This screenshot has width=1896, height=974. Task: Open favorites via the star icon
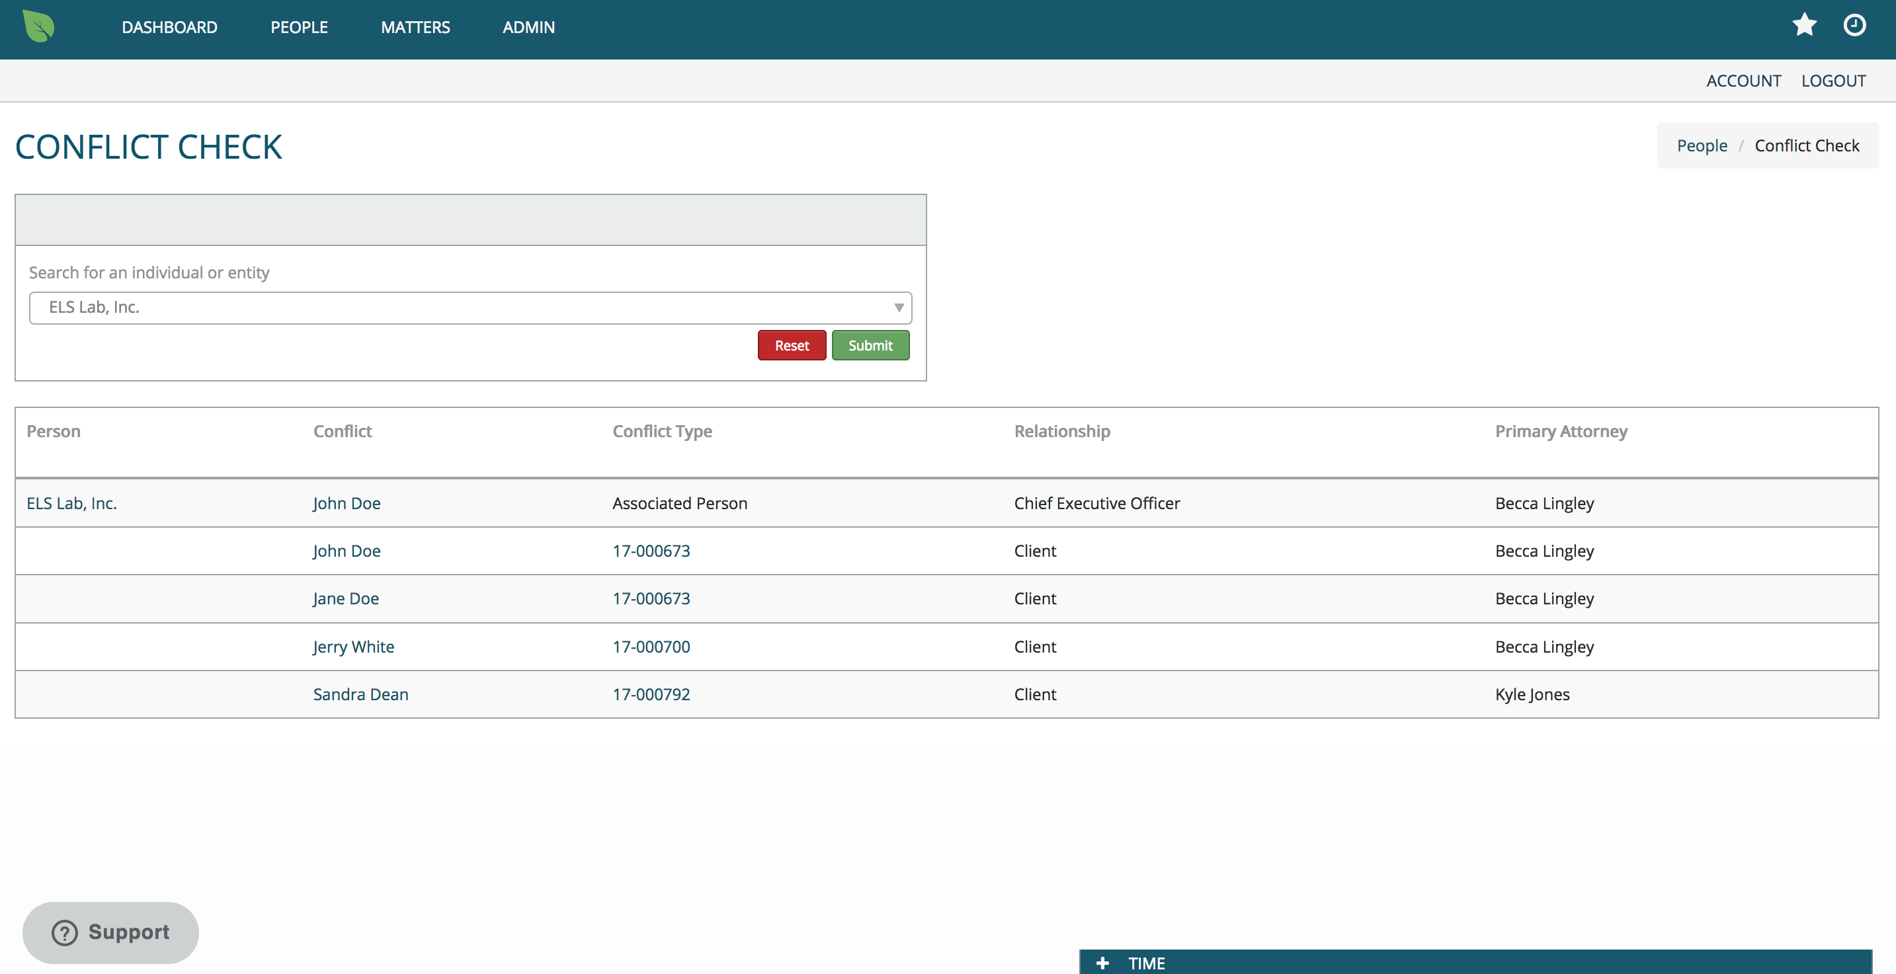tap(1804, 25)
